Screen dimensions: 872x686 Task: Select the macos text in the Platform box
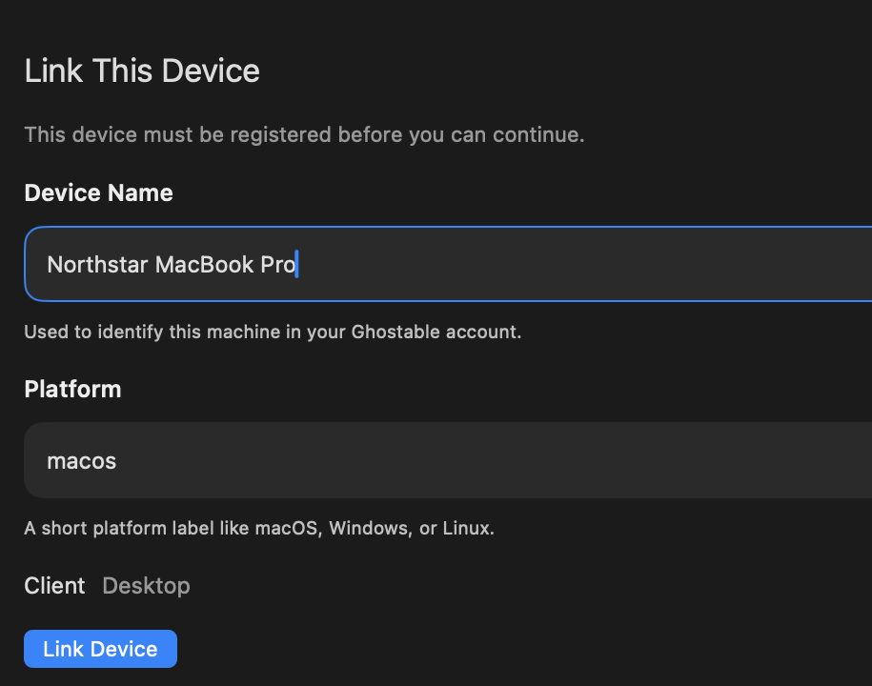81,460
